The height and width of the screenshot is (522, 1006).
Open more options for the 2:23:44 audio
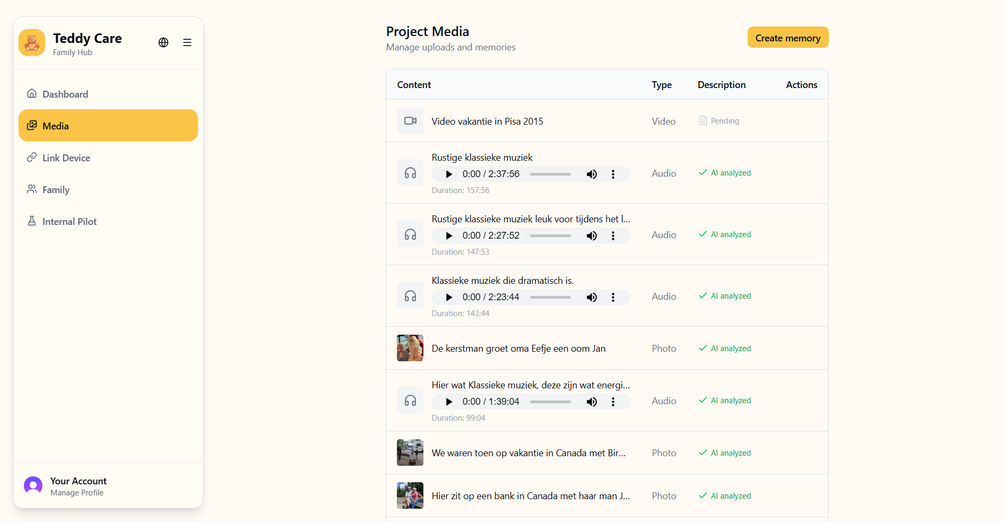[613, 297]
